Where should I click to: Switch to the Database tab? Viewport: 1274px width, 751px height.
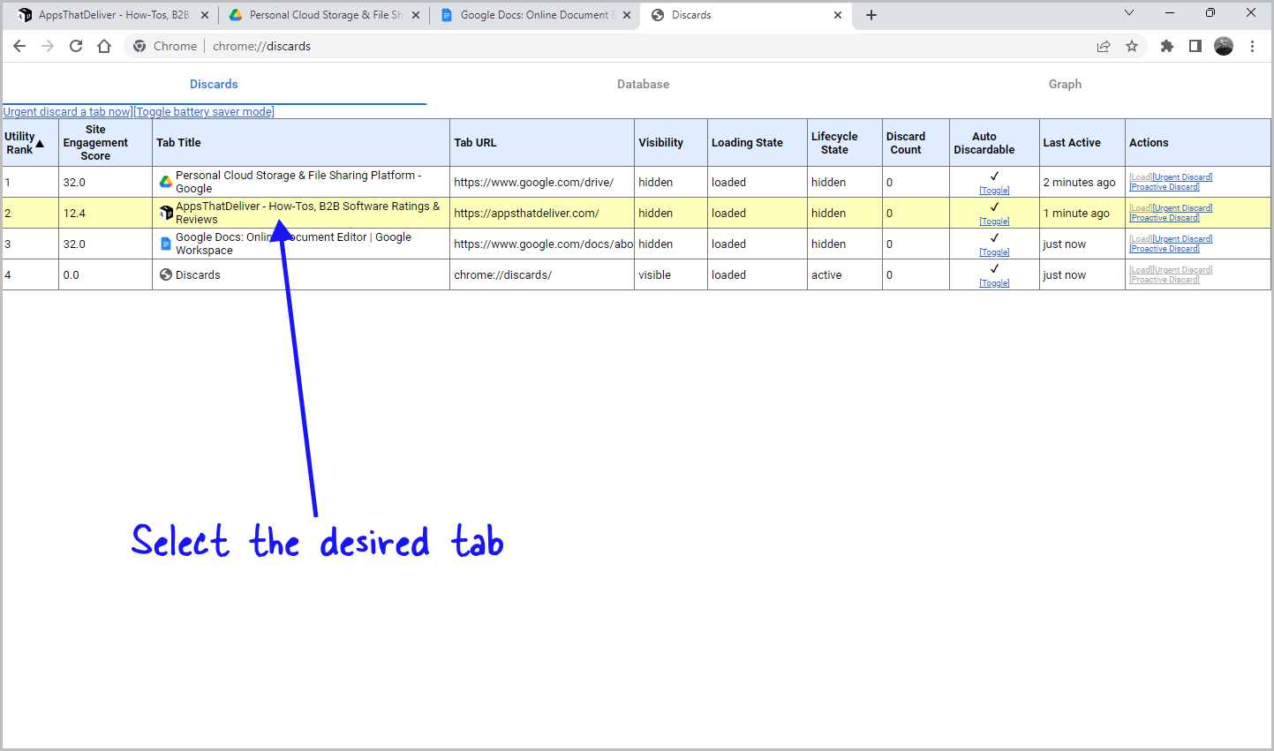pos(643,84)
